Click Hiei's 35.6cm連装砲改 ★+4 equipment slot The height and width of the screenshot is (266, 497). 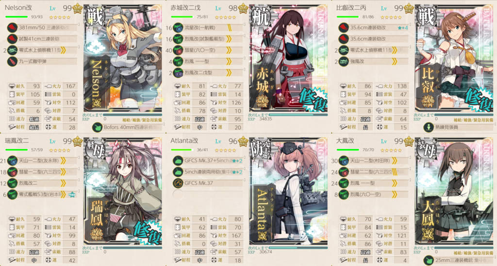click(373, 28)
